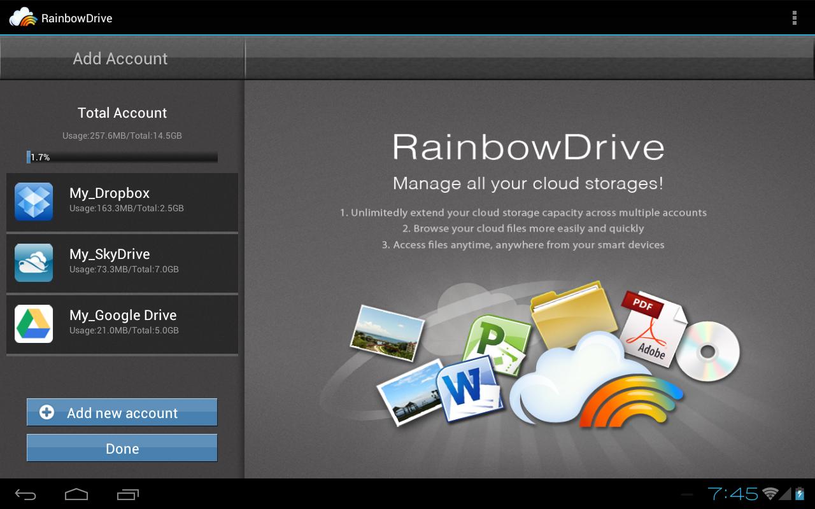
Task: Tap 'Manage all your cloud storages!' text
Action: point(528,183)
